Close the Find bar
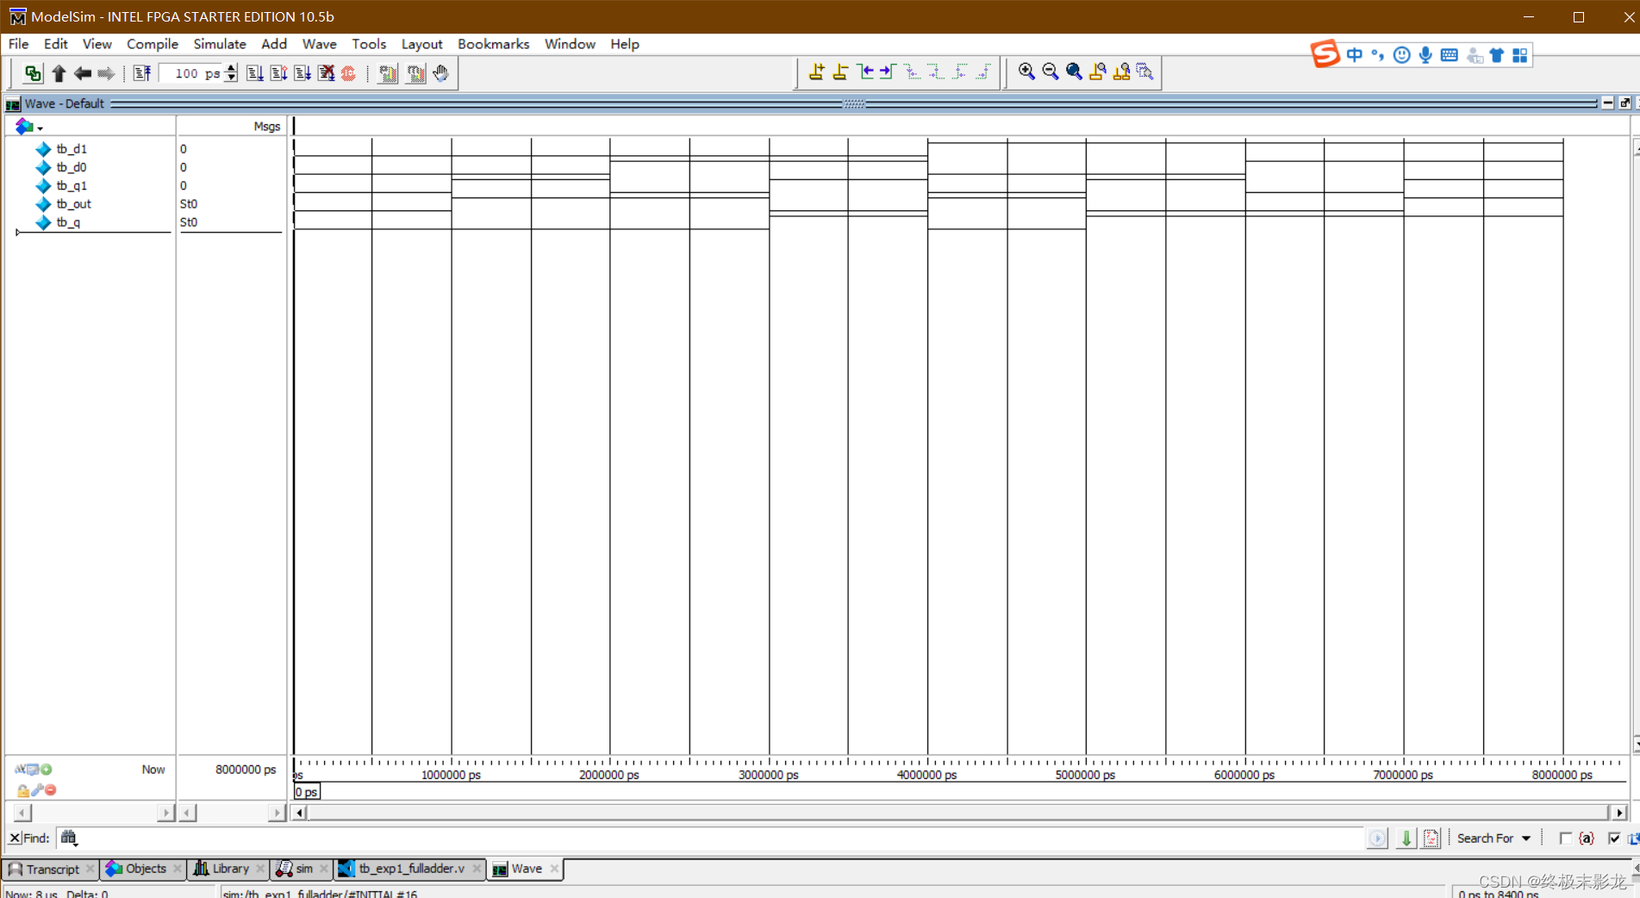This screenshot has width=1640, height=898. [x=15, y=838]
